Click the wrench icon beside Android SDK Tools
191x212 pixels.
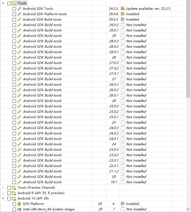(19, 9)
